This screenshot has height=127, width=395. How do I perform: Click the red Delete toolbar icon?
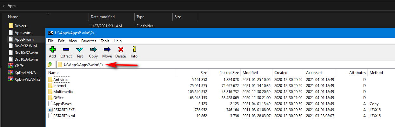click(121, 49)
